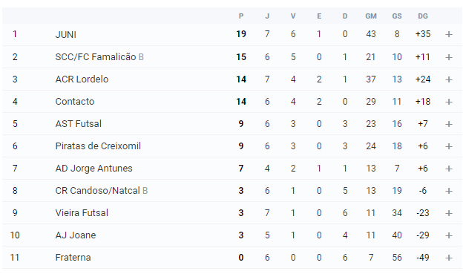Show more for CR Candoso/Natcal B
This screenshot has height=274, width=463.
coord(449,191)
